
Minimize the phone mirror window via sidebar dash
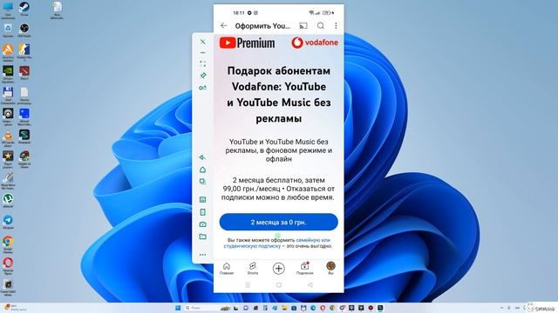tap(203, 52)
